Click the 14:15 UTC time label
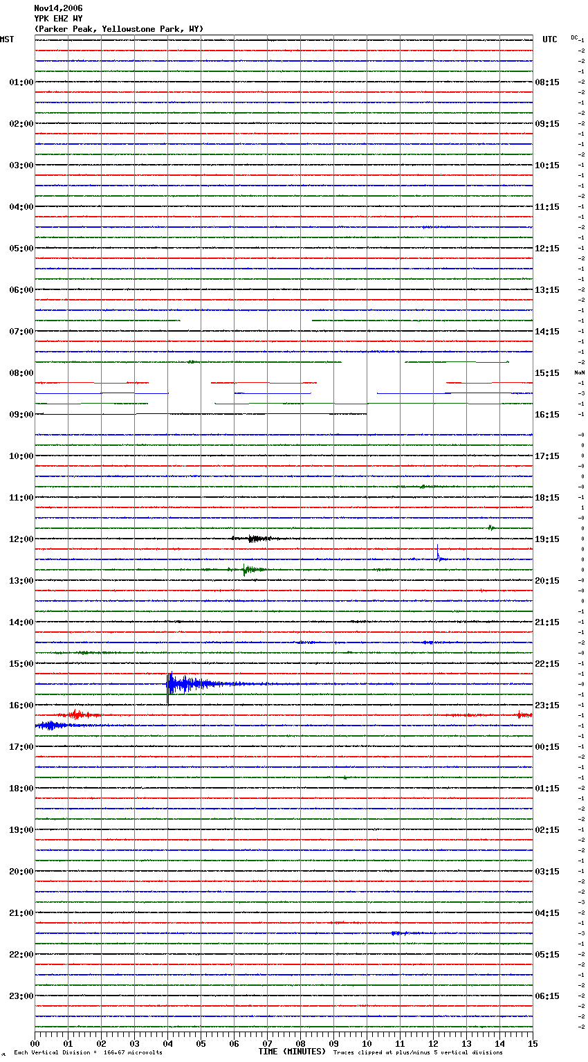588x1062 pixels. pyautogui.click(x=547, y=332)
